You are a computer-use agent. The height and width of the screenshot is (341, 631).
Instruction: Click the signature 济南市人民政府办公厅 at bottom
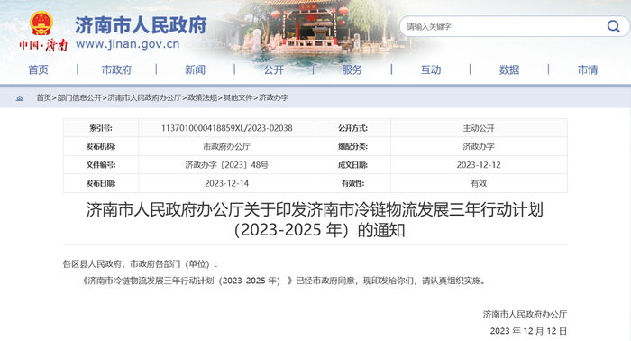(x=525, y=314)
